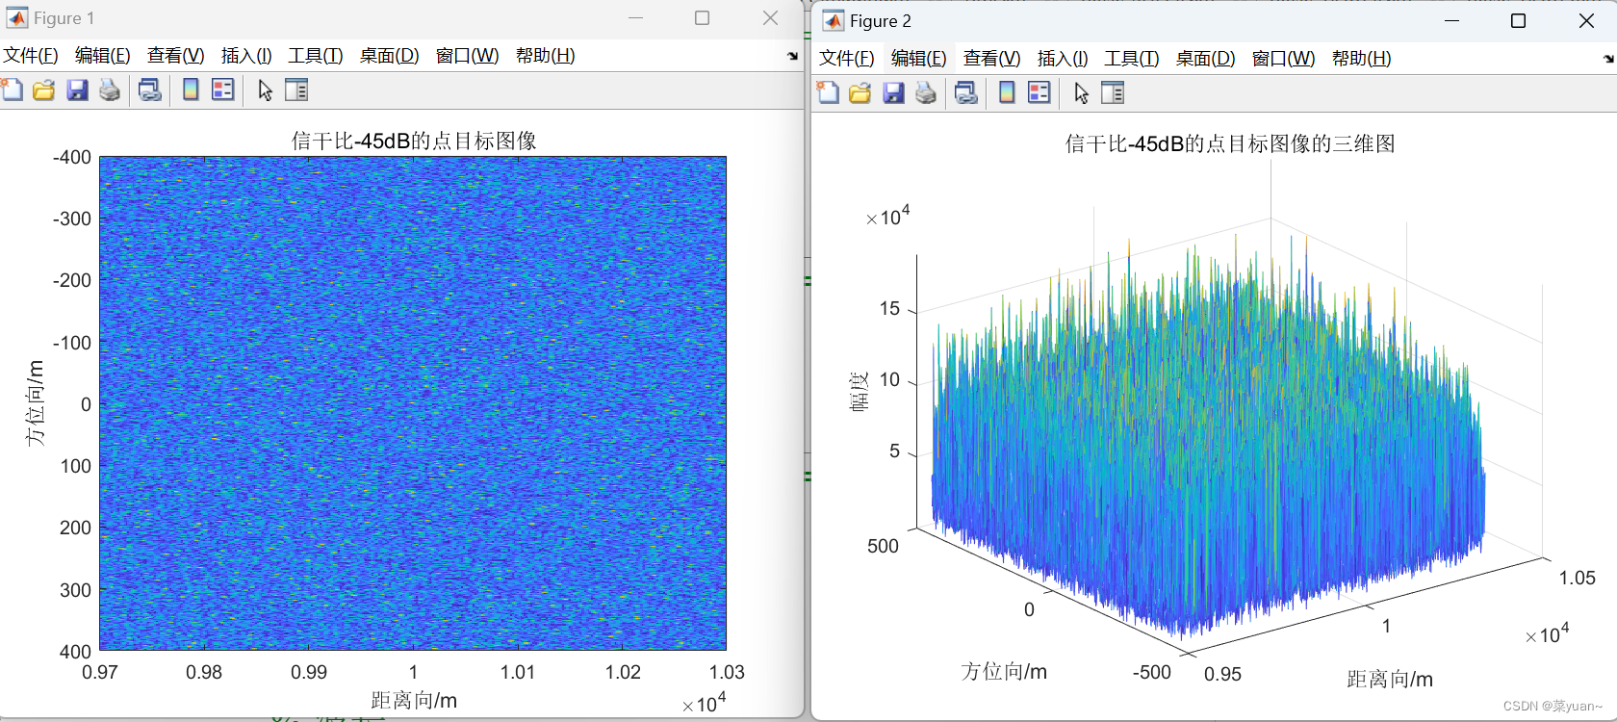
Task: Print figure icon in Figure 1 toolbar
Action: coord(110,90)
